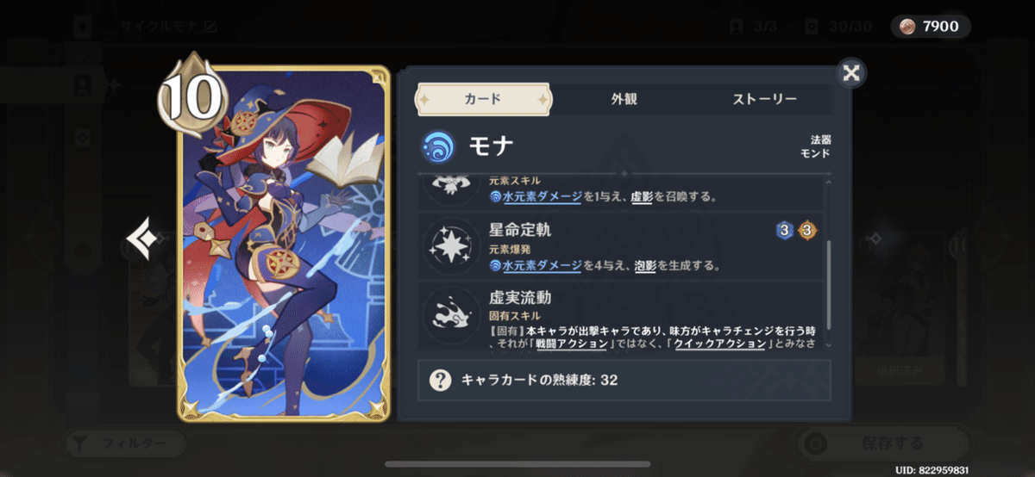The height and width of the screenshot is (477, 1035).
Task: Open the 水元素ダメージ link in 星命定軌
Action: pos(543,266)
